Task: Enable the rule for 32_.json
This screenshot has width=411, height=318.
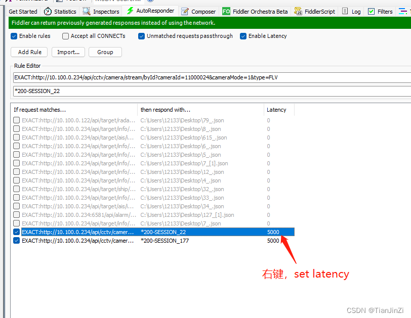Action: pos(16,189)
